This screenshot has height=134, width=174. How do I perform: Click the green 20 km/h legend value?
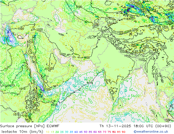(x=57, y=132)
